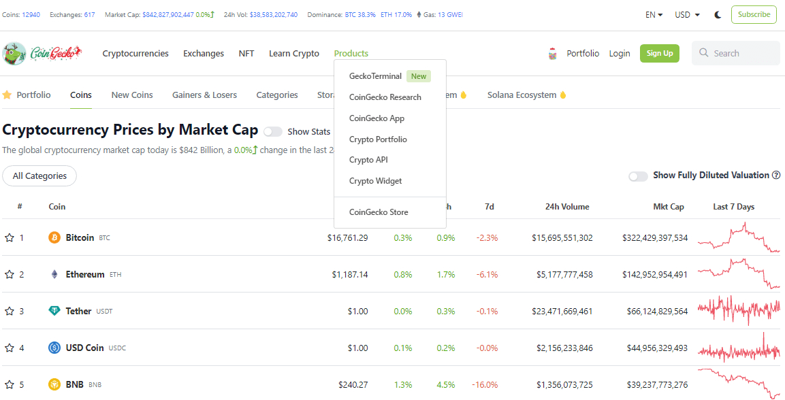Click the yellow star Portfolio tab icon

click(7, 95)
